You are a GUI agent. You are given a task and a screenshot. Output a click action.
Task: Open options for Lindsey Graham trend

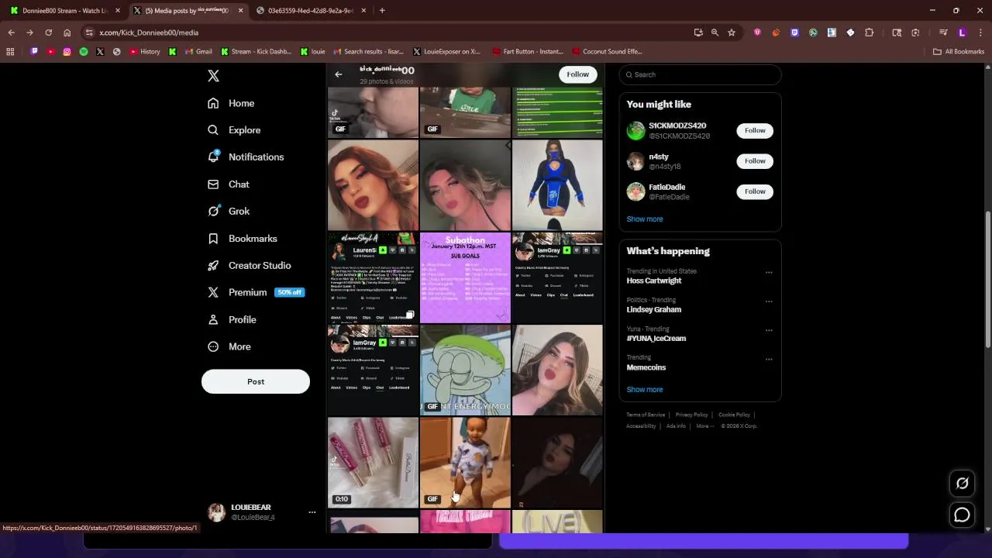(769, 301)
